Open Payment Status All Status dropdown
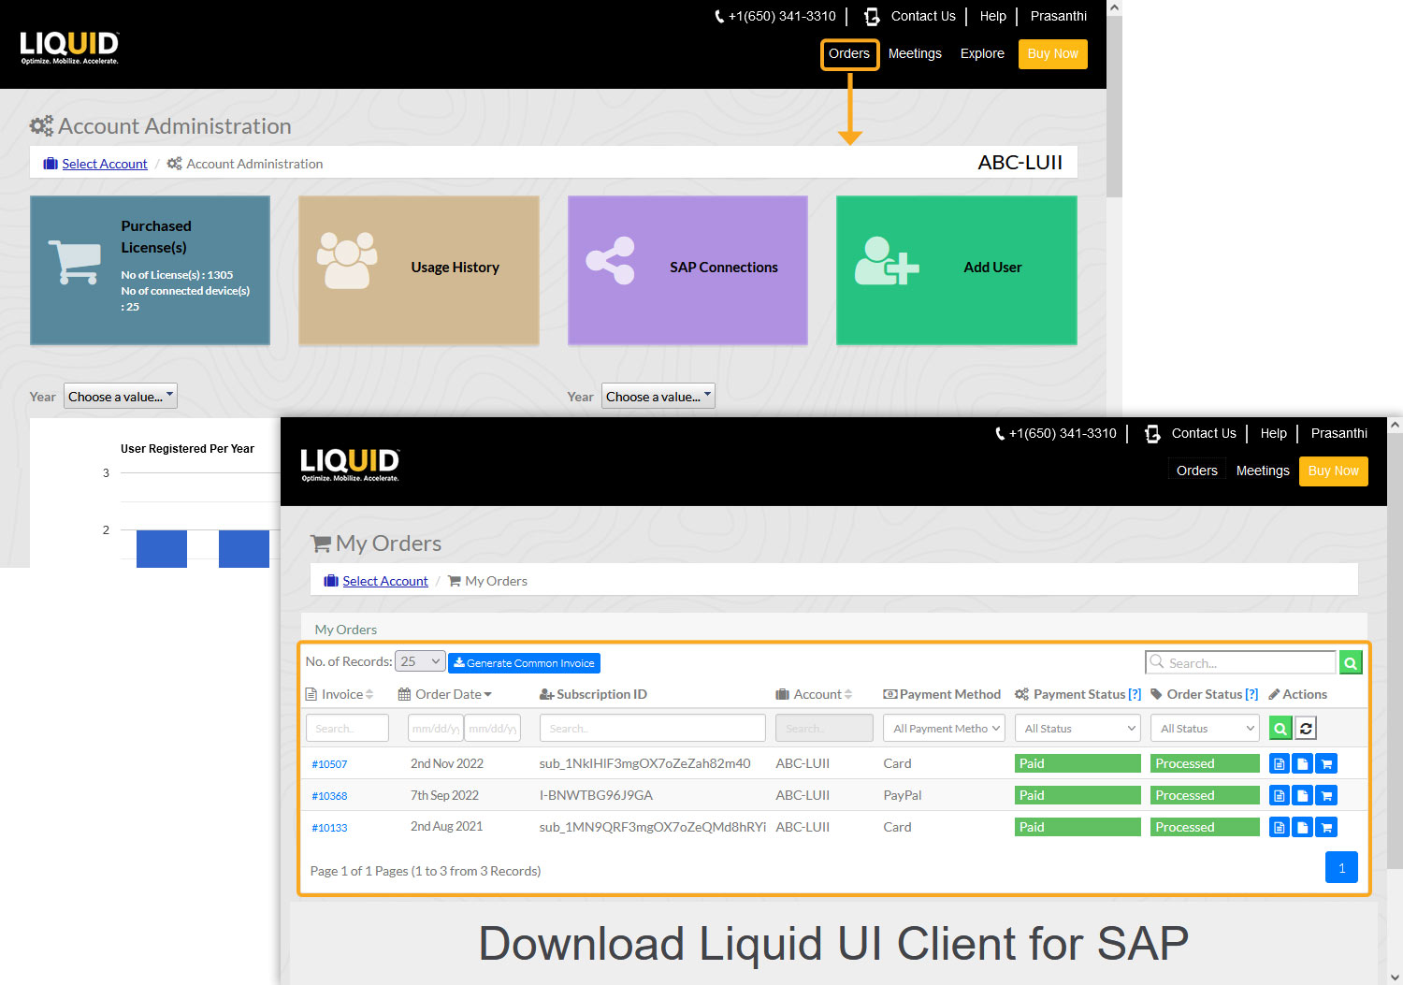 (1078, 728)
